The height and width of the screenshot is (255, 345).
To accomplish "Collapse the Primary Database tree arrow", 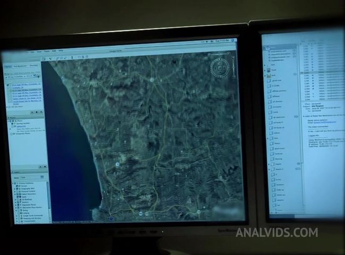I will [x=13, y=183].
